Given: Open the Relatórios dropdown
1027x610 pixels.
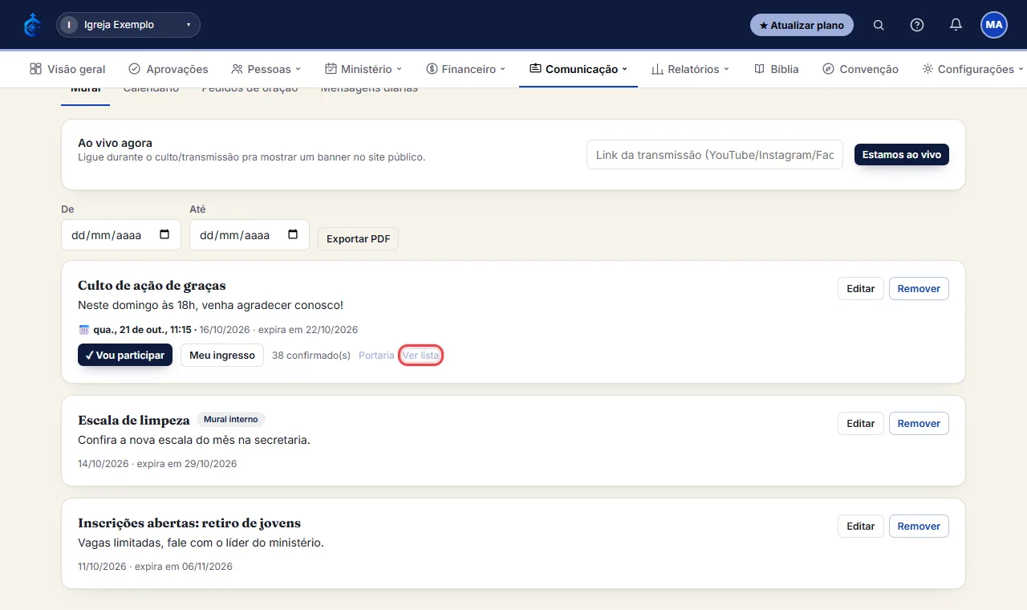Looking at the screenshot, I should [x=690, y=69].
